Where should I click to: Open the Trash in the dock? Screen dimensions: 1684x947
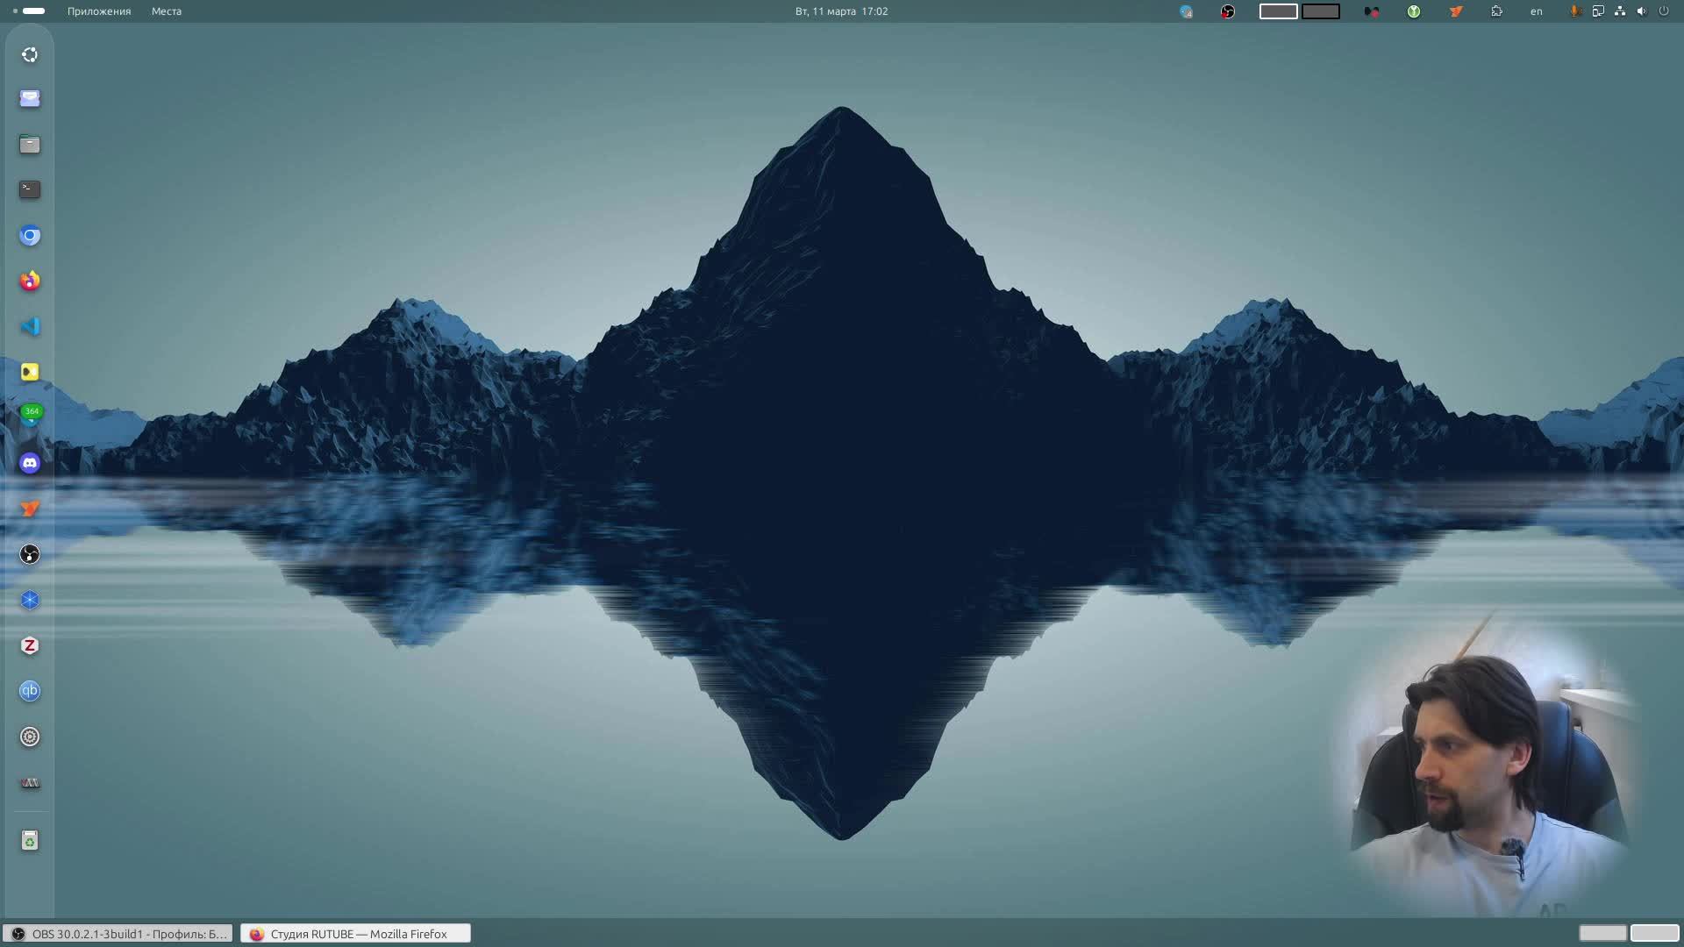click(x=30, y=841)
